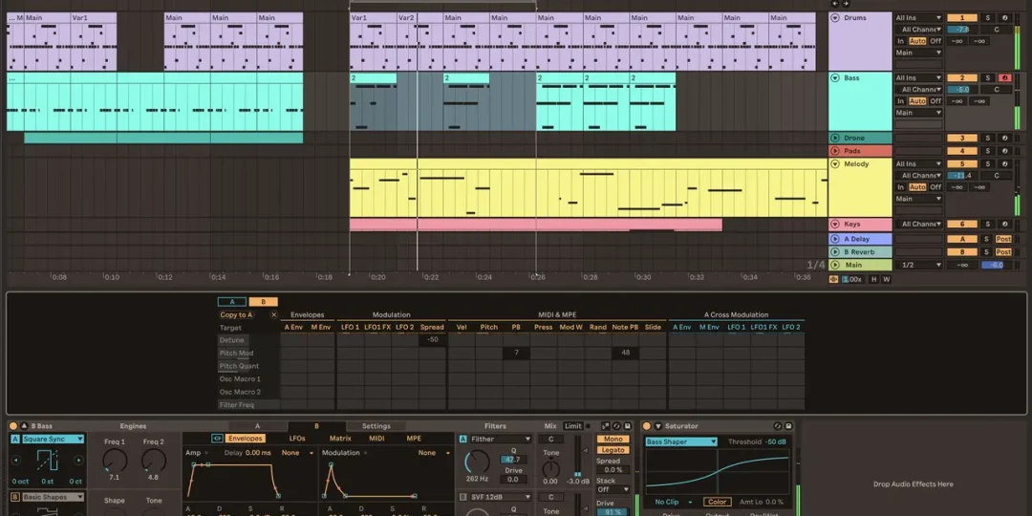This screenshot has height=516, width=1032.
Task: Click the previous oscillator shape arrow
Action: click(x=16, y=461)
